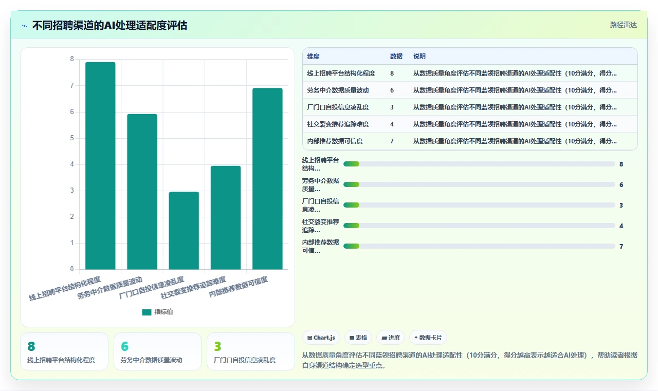Open the card showing 6 劳务中介数据质量波动
This screenshot has width=658, height=391.
(x=157, y=351)
